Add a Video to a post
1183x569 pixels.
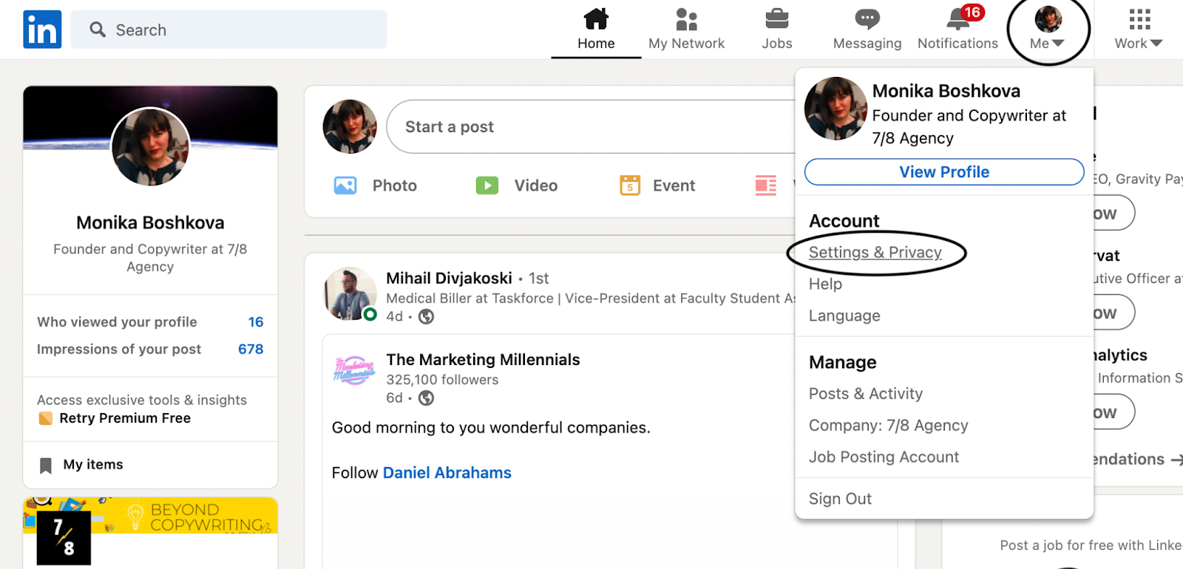(517, 185)
